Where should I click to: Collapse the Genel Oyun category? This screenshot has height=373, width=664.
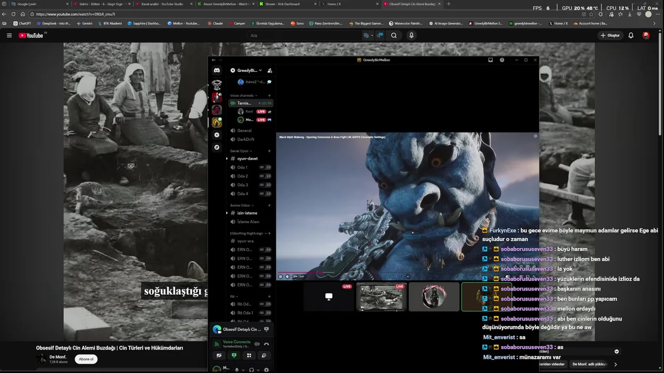[241, 151]
